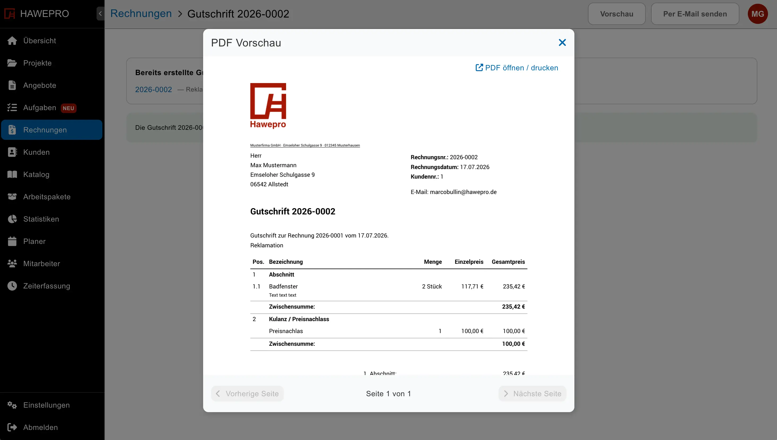Click the Abmelden logout icon
Image resolution: width=777 pixels, height=440 pixels.
tap(12, 427)
